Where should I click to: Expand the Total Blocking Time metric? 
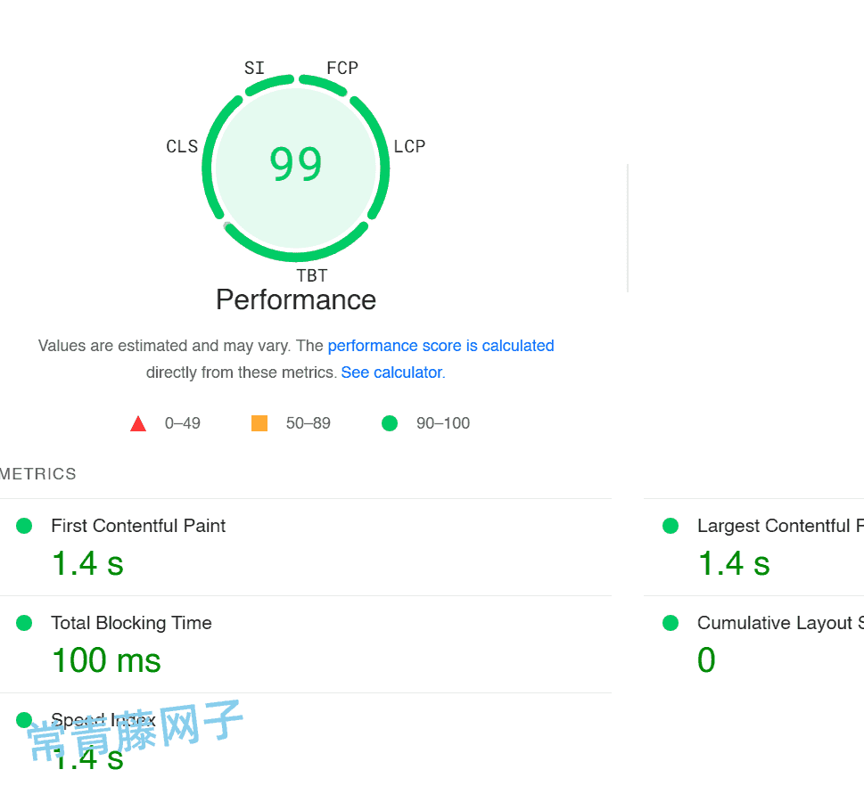point(131,623)
